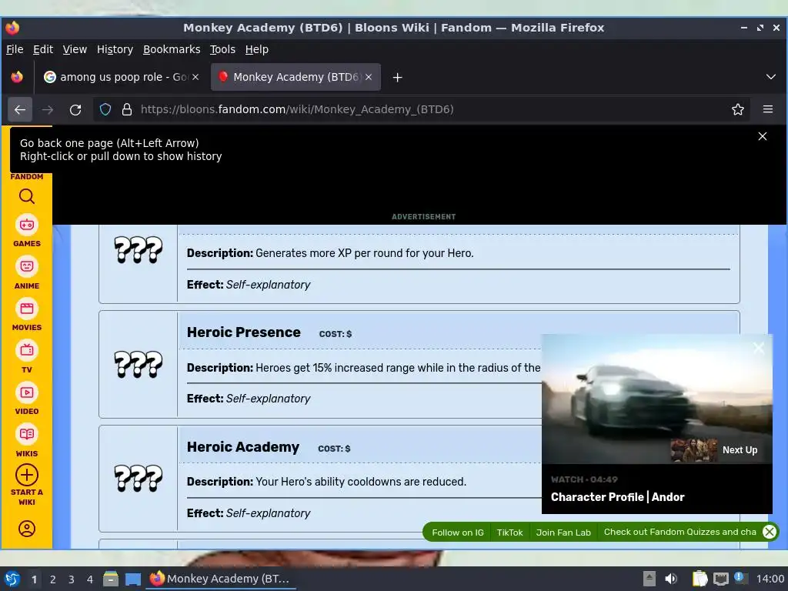
Task: Open the History menu
Action: pyautogui.click(x=115, y=49)
